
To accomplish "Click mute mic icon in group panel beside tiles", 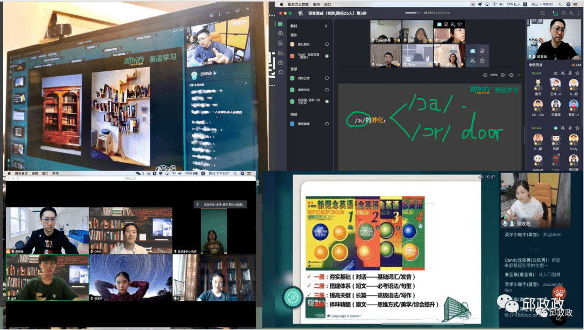I will coord(482,51).
